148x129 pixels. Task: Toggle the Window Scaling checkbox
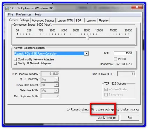pos(106,89)
